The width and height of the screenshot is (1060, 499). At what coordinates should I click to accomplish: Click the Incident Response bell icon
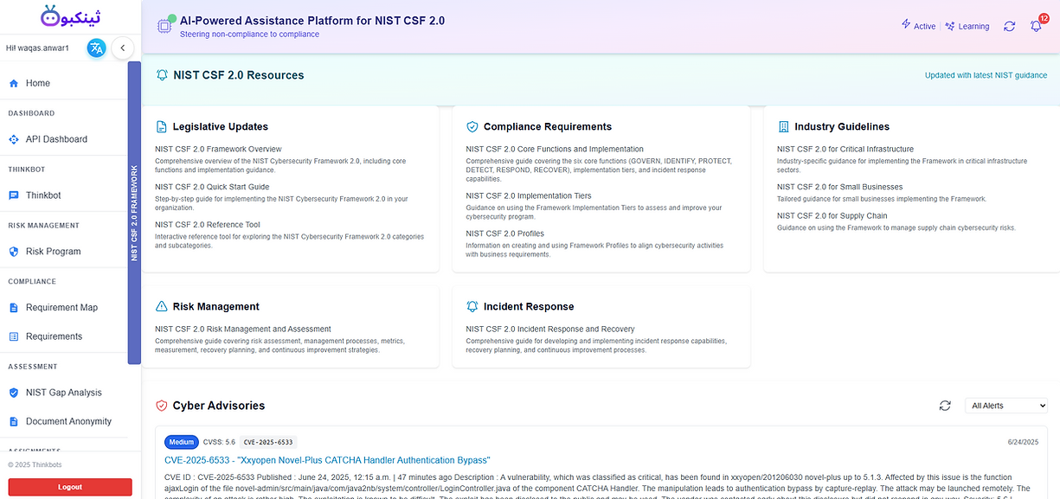pos(472,306)
